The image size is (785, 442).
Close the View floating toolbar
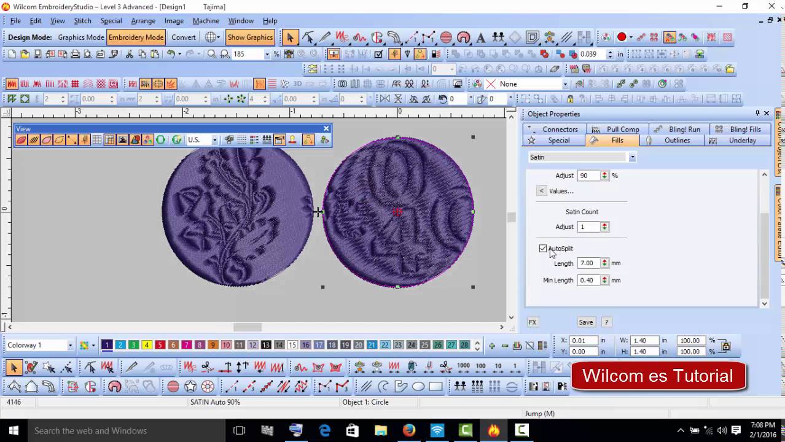326,128
